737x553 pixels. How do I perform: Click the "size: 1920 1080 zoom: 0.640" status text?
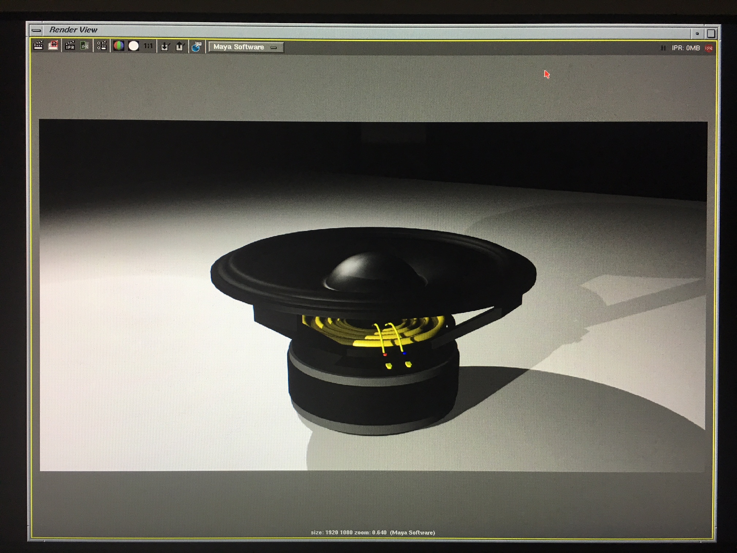click(349, 533)
